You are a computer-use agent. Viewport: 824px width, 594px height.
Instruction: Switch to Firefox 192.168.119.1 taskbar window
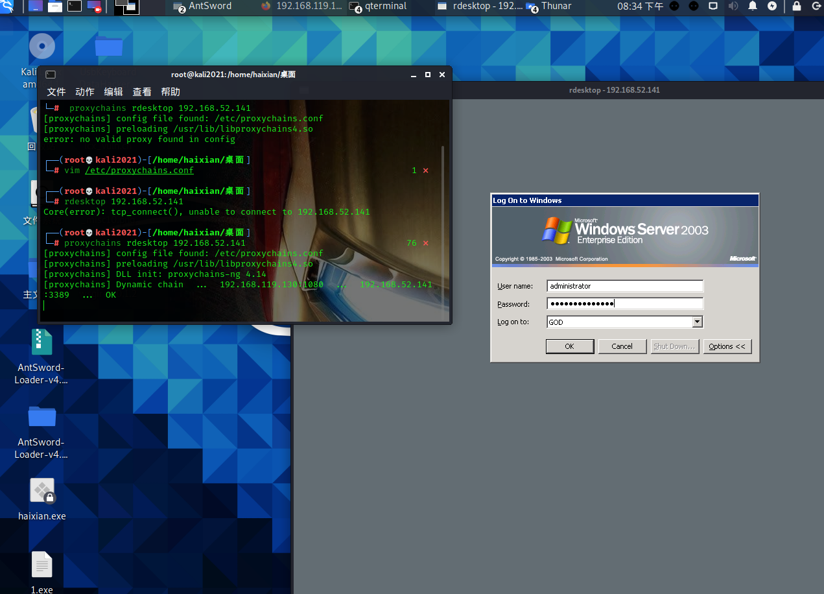(x=301, y=6)
